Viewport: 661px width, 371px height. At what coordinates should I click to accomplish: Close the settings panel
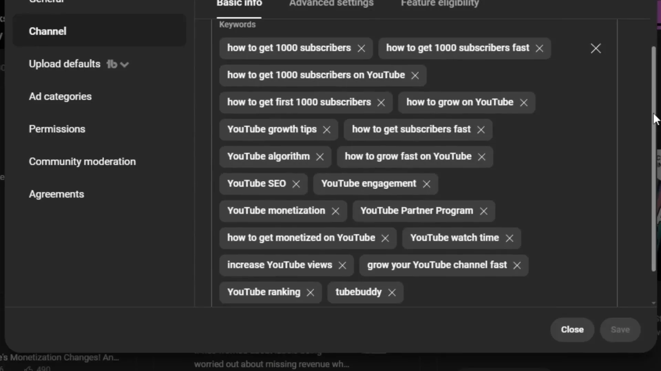[572, 329]
